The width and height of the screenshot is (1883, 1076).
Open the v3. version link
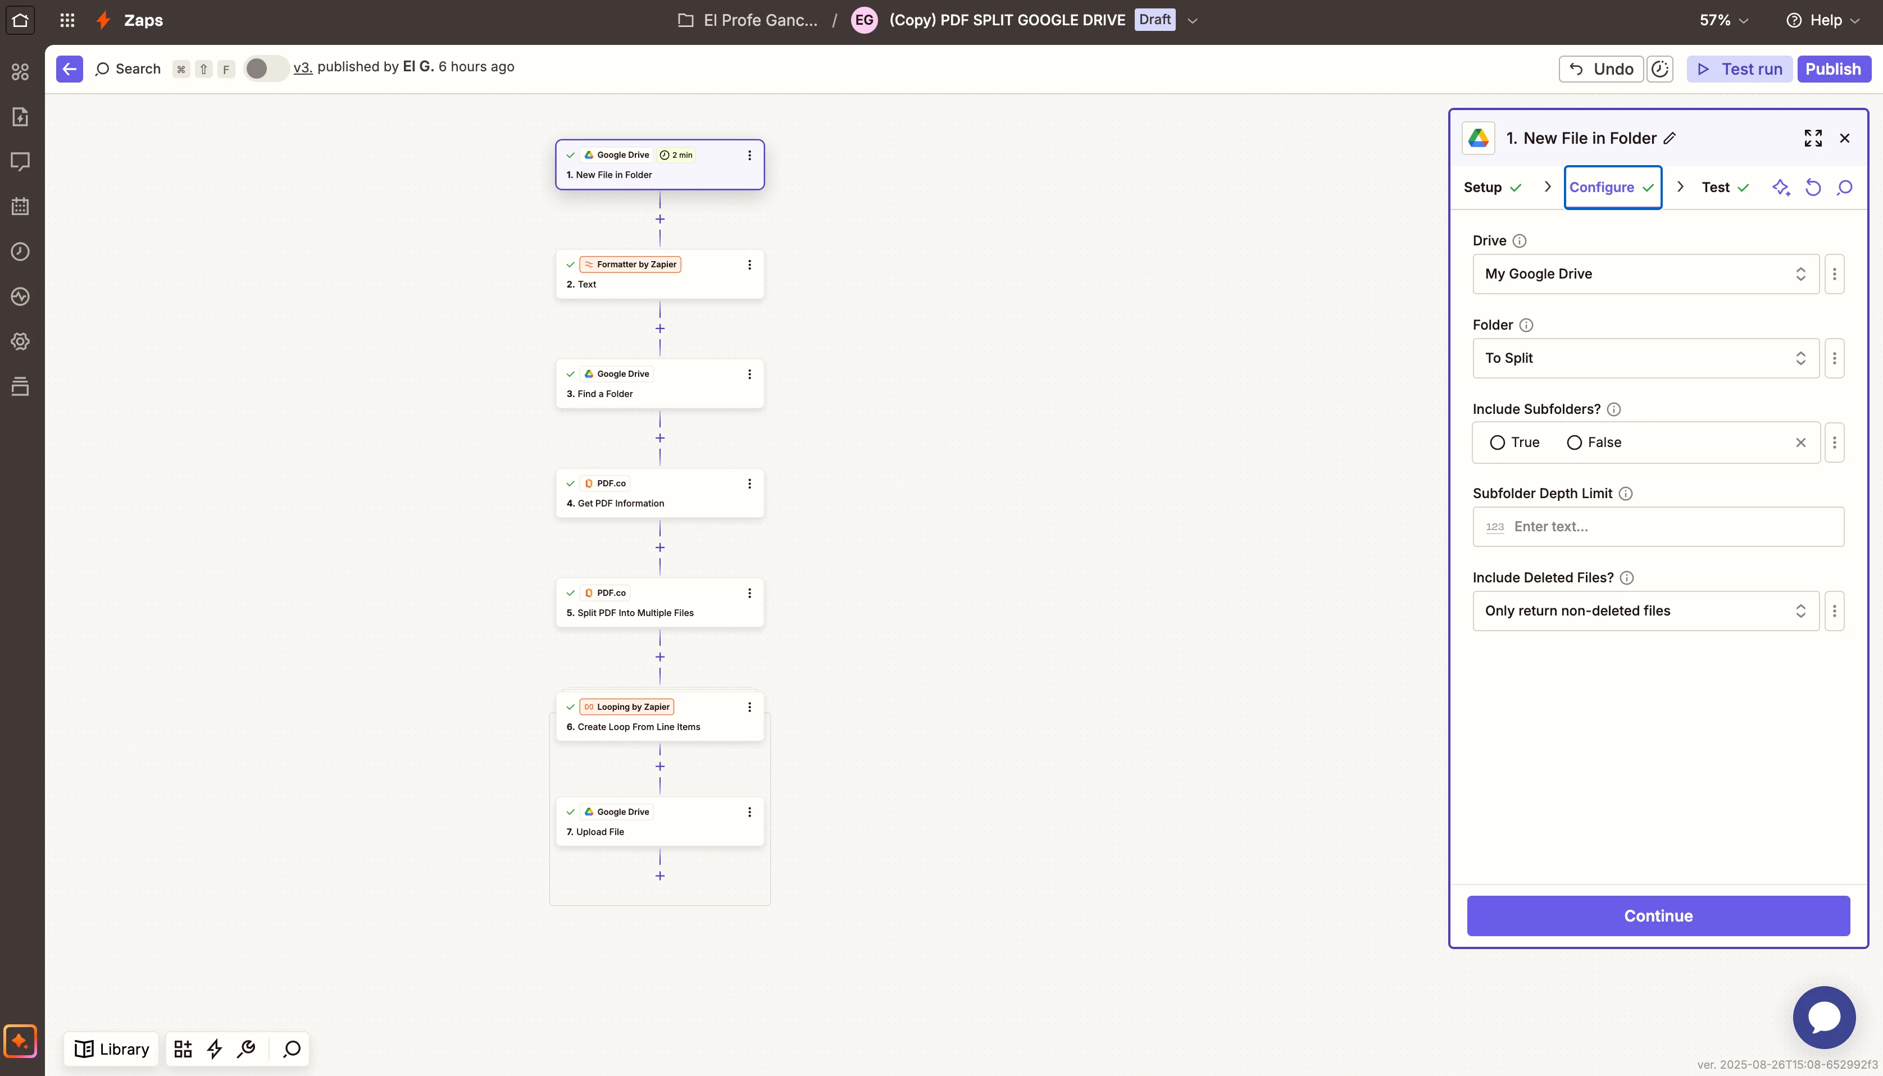point(303,67)
